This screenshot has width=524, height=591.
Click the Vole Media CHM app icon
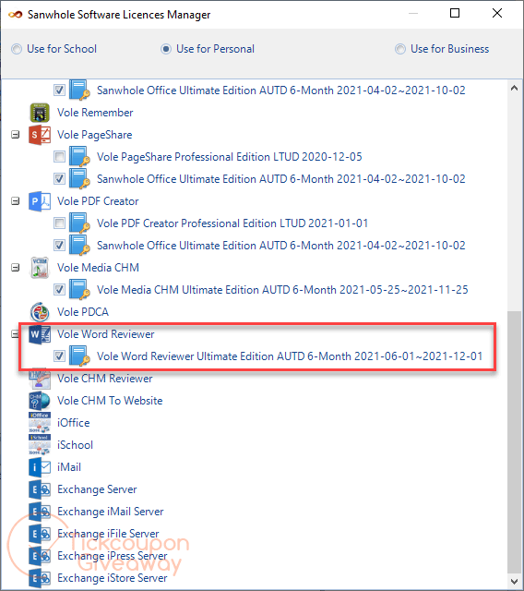tap(40, 268)
